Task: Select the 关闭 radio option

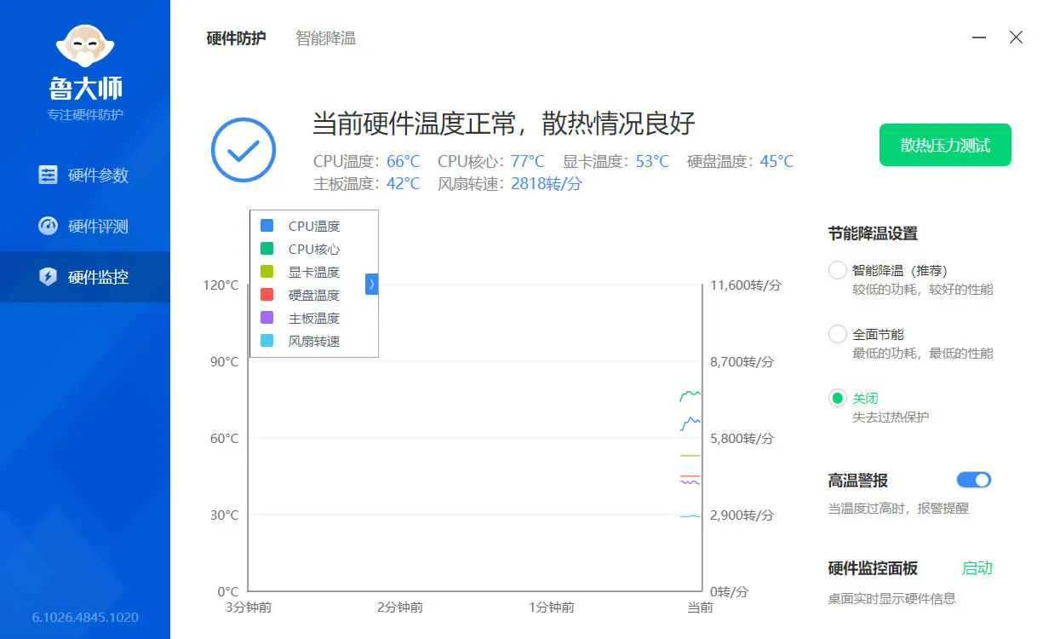Action: coord(838,398)
